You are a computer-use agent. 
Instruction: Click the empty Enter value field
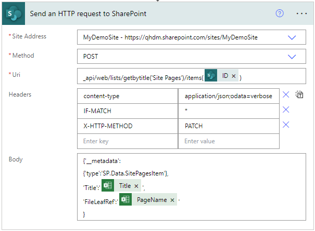tap(229, 141)
